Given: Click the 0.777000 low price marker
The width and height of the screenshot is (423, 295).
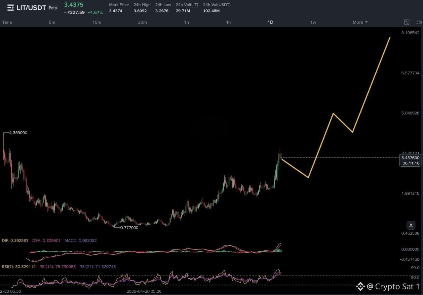Looking at the screenshot, I should pos(129,228).
